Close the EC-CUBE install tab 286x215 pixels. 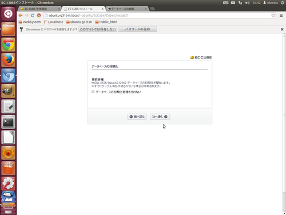(x=102, y=9)
